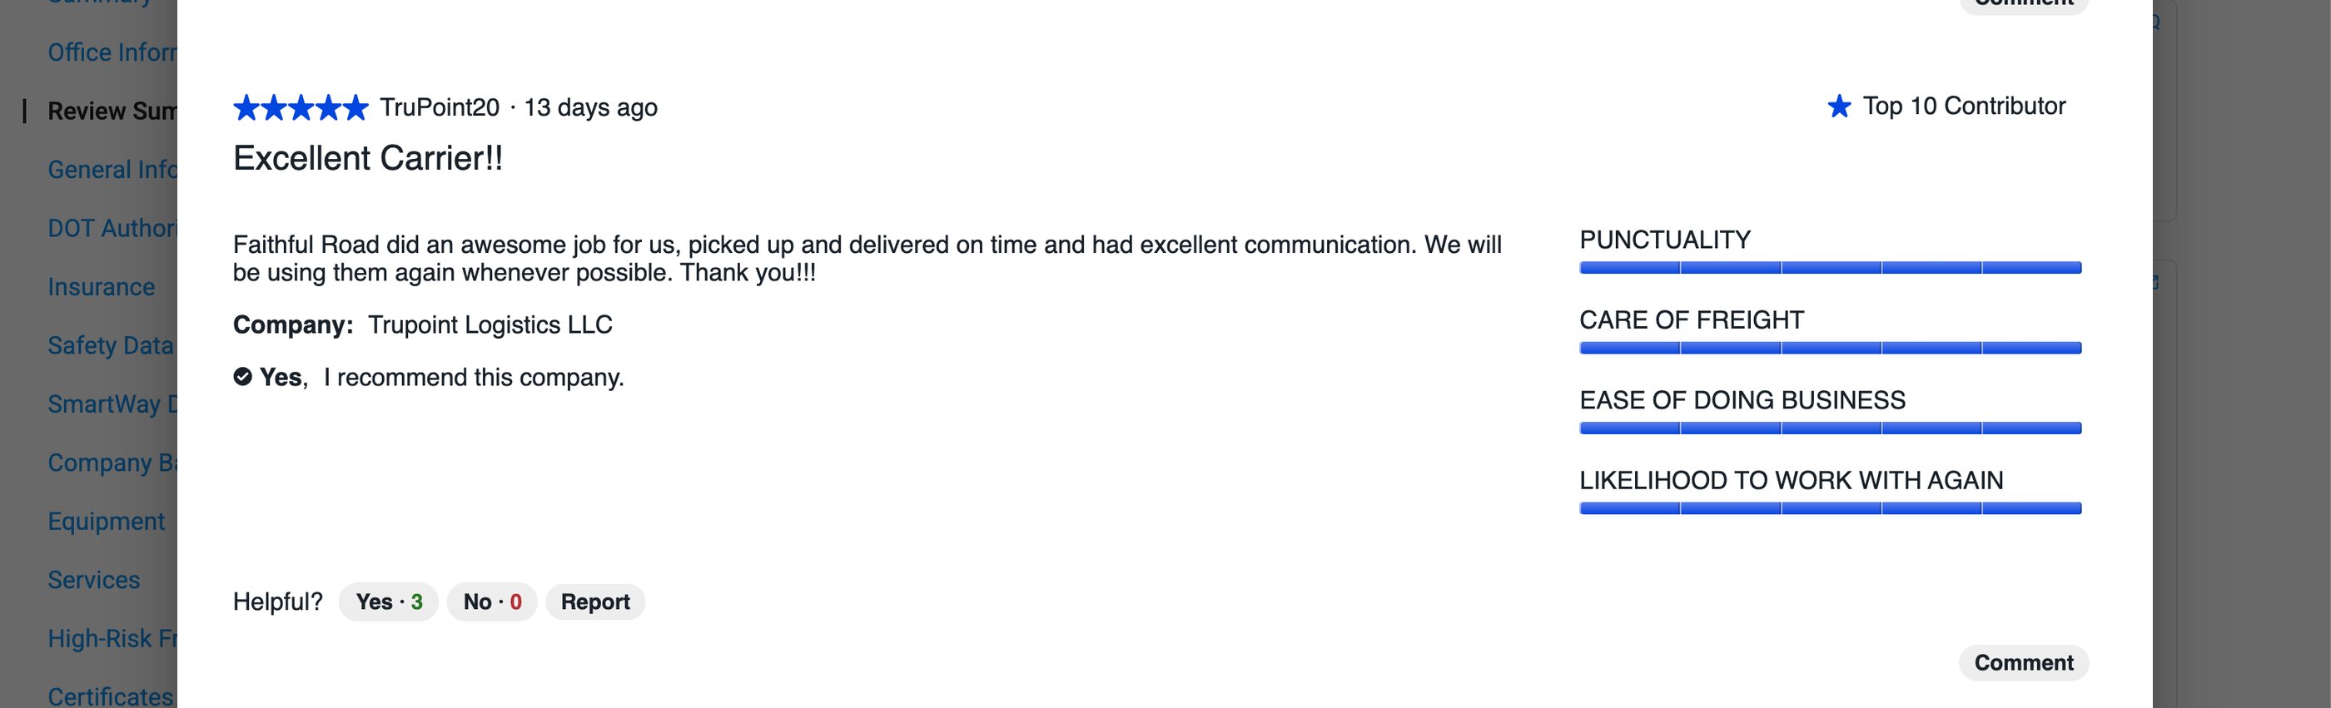This screenshot has width=2331, height=708.
Task: Click the upper Comment button at top
Action: [2023, 3]
